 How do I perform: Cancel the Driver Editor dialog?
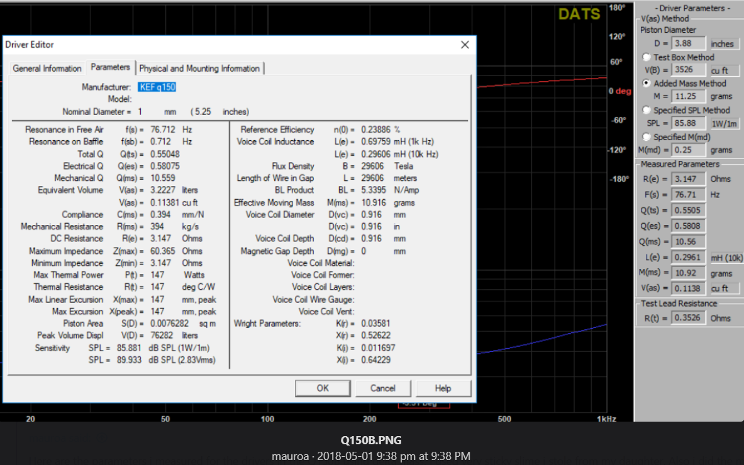[382, 388]
